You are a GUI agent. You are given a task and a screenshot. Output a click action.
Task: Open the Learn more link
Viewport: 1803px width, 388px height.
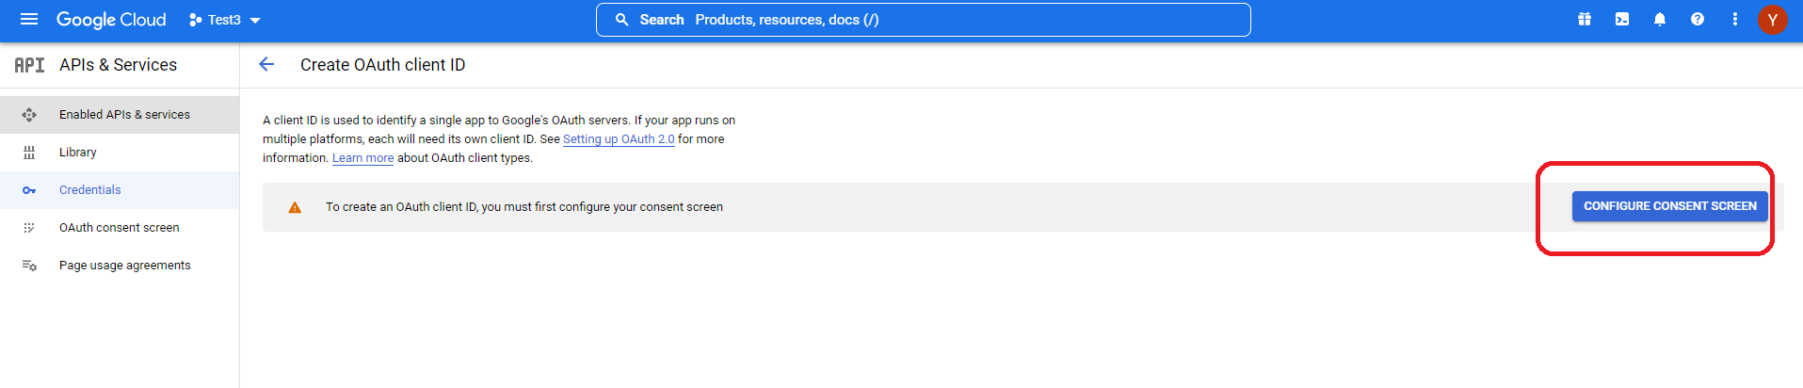[362, 158]
